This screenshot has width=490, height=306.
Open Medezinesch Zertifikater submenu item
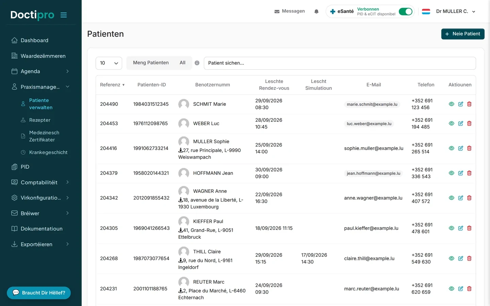(x=44, y=136)
